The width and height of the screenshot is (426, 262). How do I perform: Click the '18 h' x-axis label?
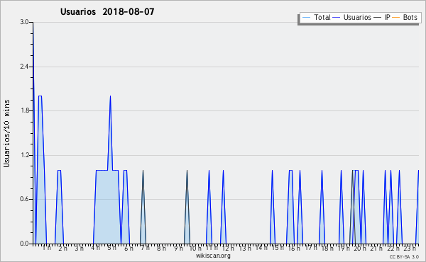(x=327, y=248)
